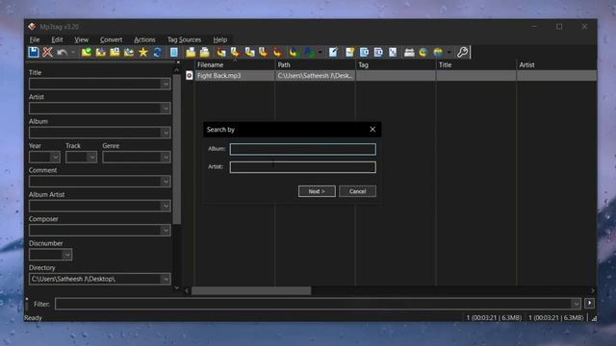Expand the Album Artist dropdown
This screenshot has height=346, width=616.
click(x=166, y=206)
